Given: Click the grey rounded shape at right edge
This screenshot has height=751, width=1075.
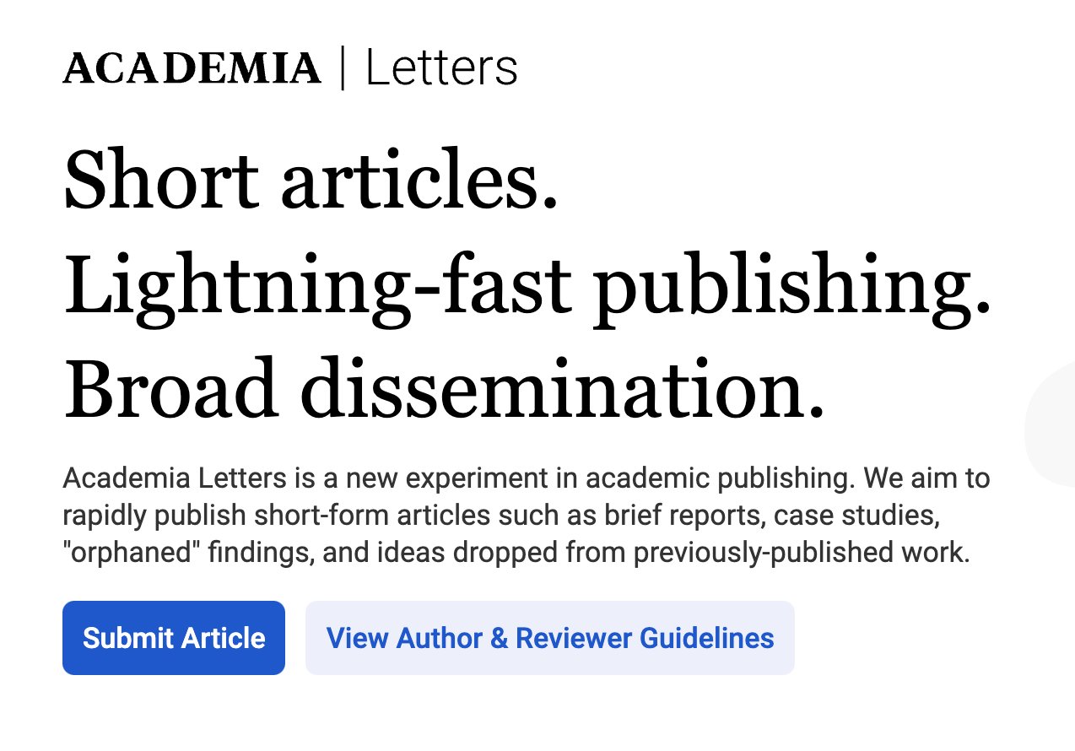Looking at the screenshot, I should pos(1050,425).
